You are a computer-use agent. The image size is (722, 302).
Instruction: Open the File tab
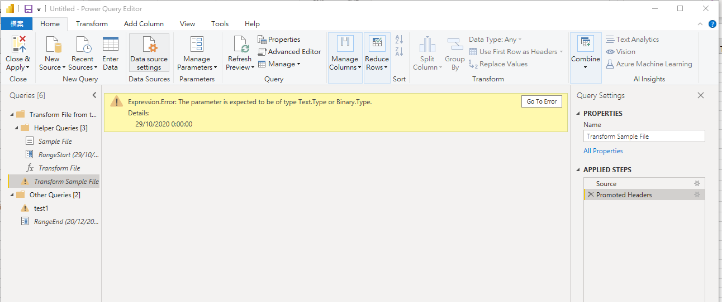[x=17, y=24]
